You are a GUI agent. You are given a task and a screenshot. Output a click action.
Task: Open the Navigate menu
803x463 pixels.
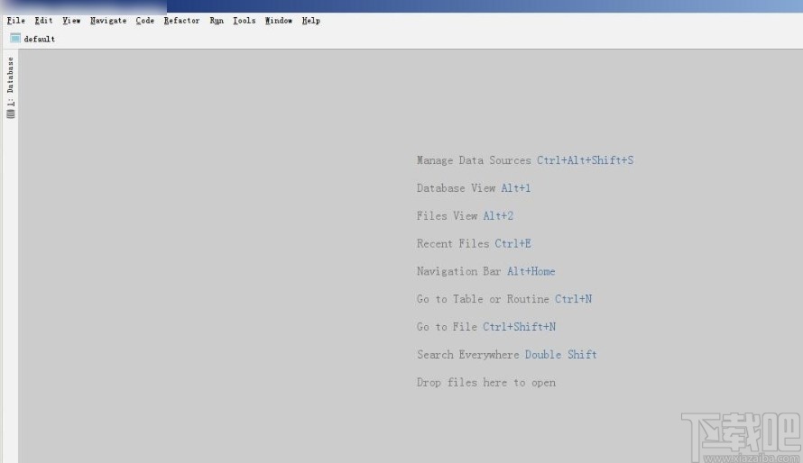point(108,21)
